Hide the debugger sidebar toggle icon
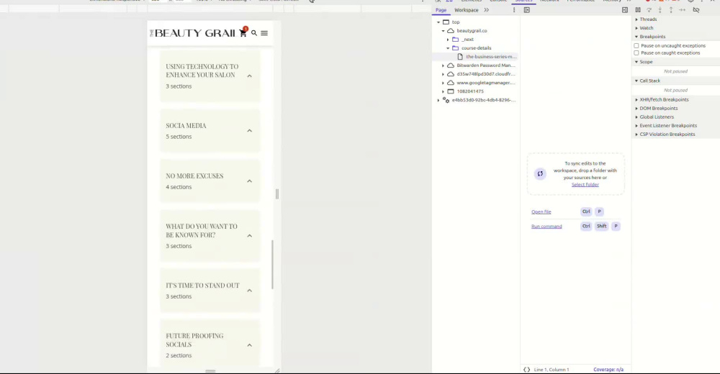This screenshot has height=374, width=720. (x=625, y=10)
